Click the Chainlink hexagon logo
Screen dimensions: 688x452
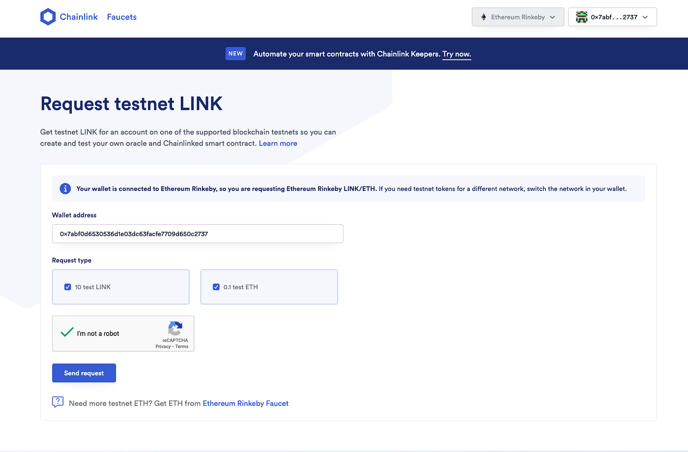coord(48,17)
